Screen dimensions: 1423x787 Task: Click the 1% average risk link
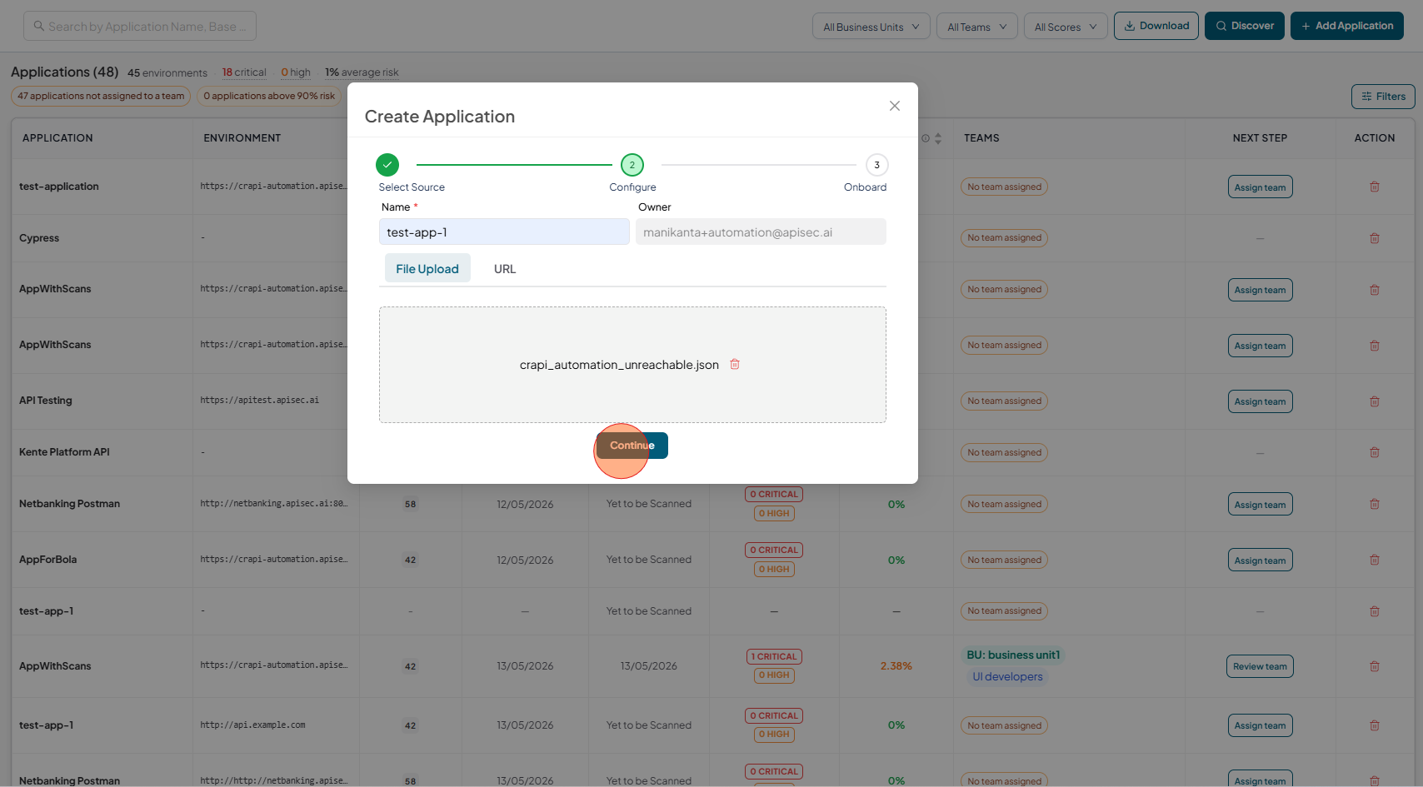tap(362, 72)
